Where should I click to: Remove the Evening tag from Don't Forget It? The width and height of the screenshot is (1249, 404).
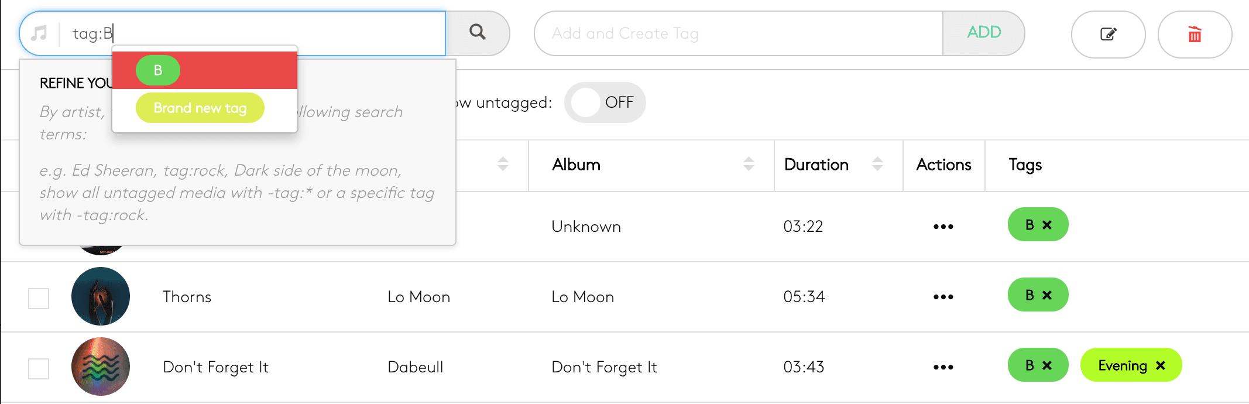(x=1161, y=365)
